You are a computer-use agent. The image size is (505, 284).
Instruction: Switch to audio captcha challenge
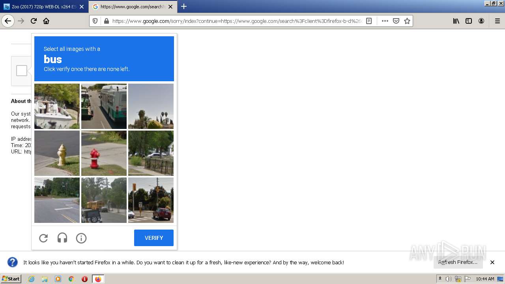point(62,238)
